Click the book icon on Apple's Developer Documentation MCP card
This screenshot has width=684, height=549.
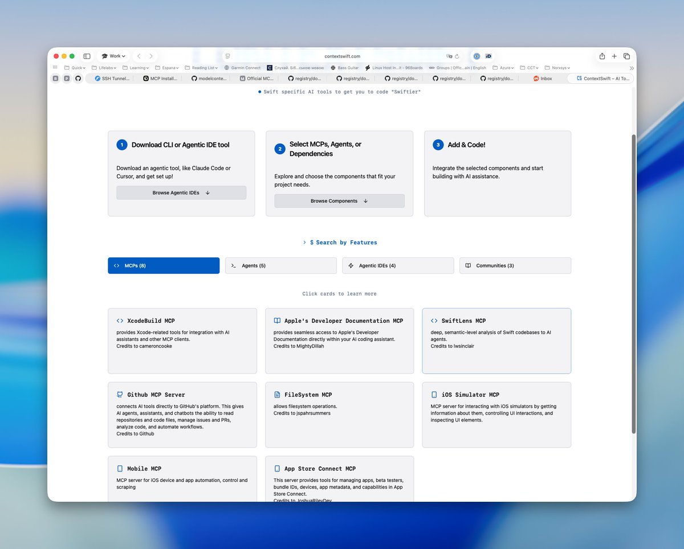(277, 320)
